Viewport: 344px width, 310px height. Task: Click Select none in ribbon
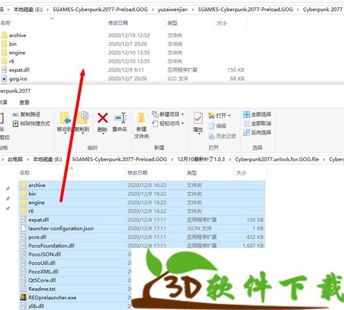[257, 123]
